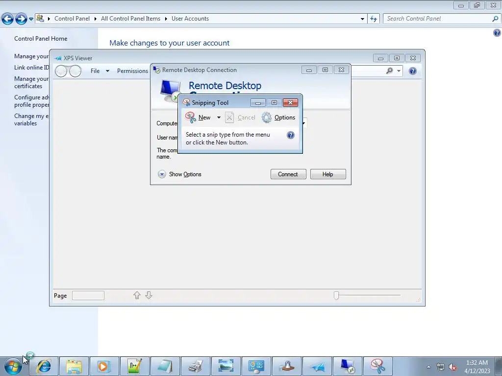The width and height of the screenshot is (502, 376).
Task: Click the next page down arrow in XPS Viewer
Action: (149, 295)
